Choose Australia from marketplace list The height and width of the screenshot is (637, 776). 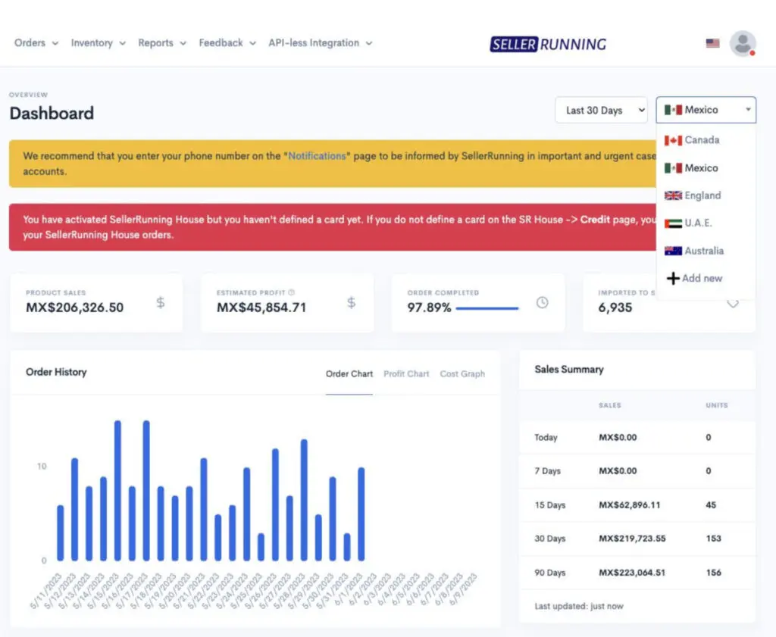[x=703, y=251]
